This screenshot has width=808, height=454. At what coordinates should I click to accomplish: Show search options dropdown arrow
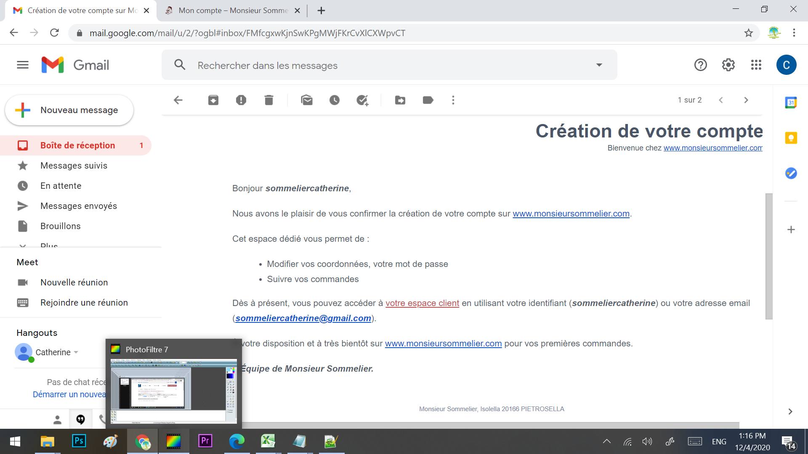(599, 65)
